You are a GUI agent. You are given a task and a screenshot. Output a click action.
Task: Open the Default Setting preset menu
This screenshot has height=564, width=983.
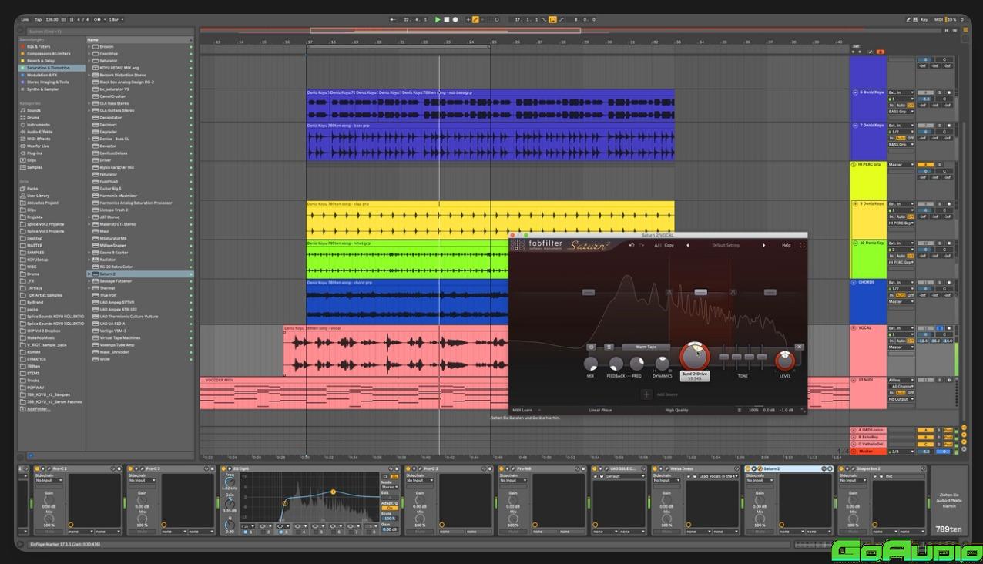(x=726, y=245)
